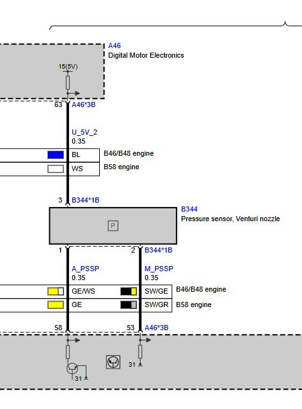Click the '15(5V)' terminal label

tap(68, 67)
